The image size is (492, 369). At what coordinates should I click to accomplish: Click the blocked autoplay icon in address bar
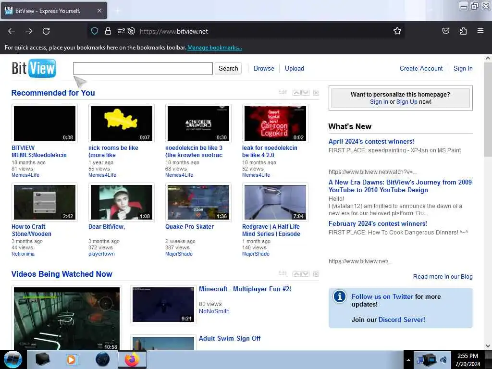132,31
